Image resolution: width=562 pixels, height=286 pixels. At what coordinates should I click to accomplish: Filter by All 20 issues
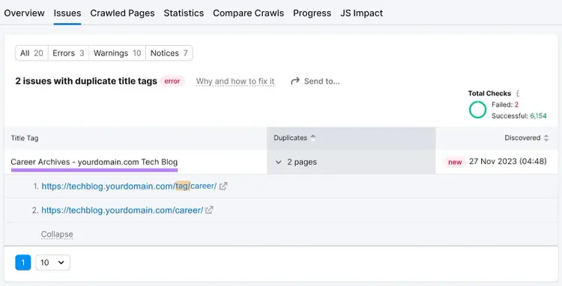pos(31,53)
